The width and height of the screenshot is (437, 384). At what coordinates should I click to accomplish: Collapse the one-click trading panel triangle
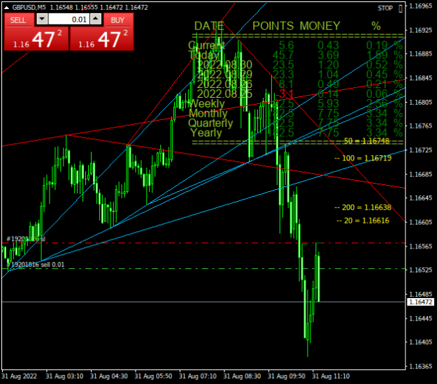(x=7, y=8)
